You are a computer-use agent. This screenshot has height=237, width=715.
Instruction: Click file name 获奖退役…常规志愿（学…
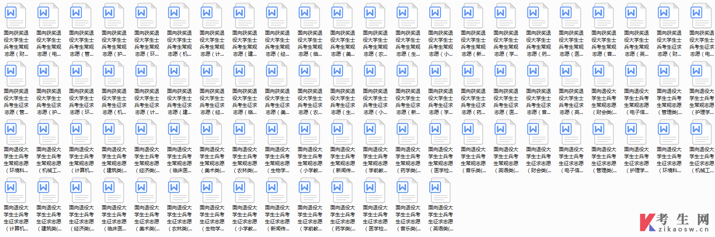(x=506, y=43)
